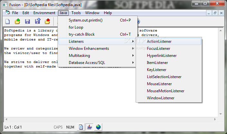This screenshot has width=227, height=134.
Task: Click the 'Ln 1 : Col 1' status text
Action: point(13,127)
